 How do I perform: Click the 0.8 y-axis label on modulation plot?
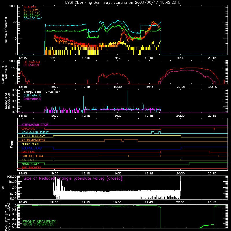coord(14,90)
